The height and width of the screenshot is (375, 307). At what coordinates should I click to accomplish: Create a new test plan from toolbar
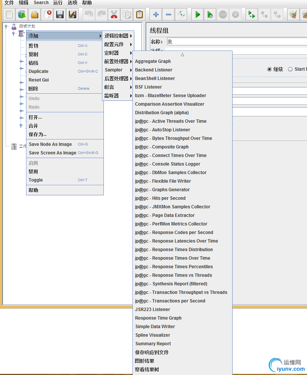tap(9, 15)
